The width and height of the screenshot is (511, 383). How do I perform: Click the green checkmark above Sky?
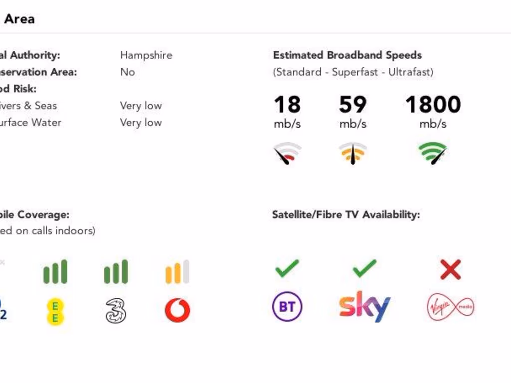point(365,269)
